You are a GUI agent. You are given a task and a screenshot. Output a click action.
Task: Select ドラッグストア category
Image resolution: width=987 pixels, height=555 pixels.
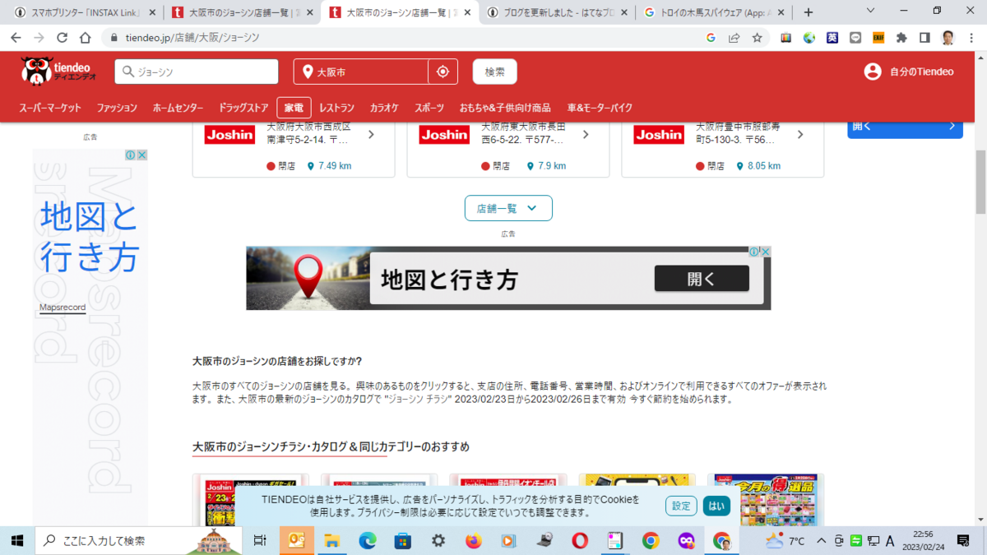coord(243,108)
